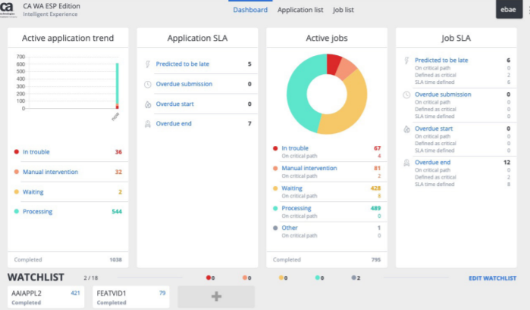Click the lightning icon beside Application SLA Predicted to be late
The width and height of the screenshot is (530, 310).
click(148, 64)
